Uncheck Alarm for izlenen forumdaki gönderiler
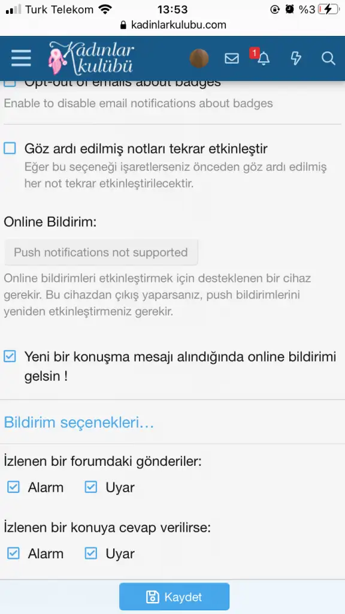 pyautogui.click(x=13, y=487)
